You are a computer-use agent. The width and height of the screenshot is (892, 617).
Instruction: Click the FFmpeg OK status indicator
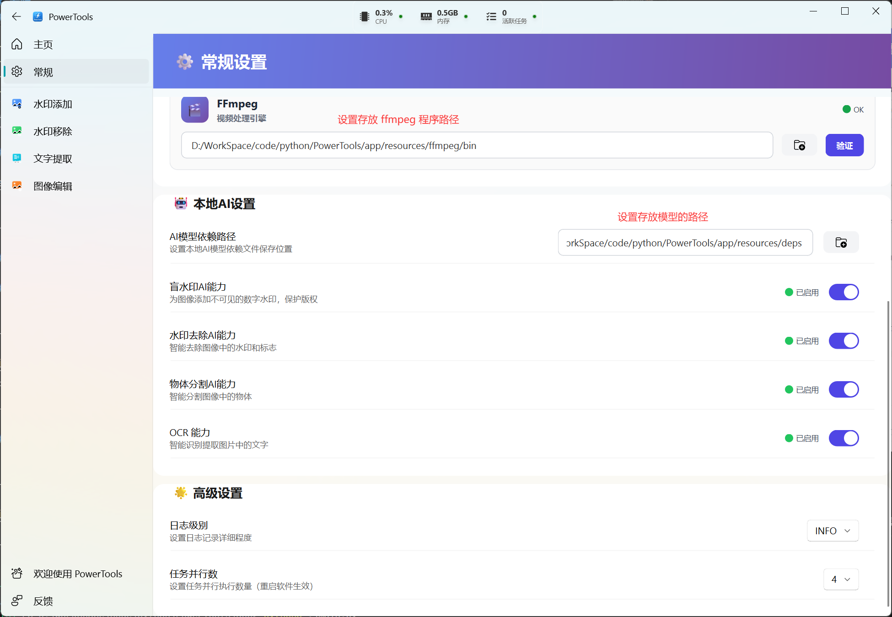(x=853, y=109)
